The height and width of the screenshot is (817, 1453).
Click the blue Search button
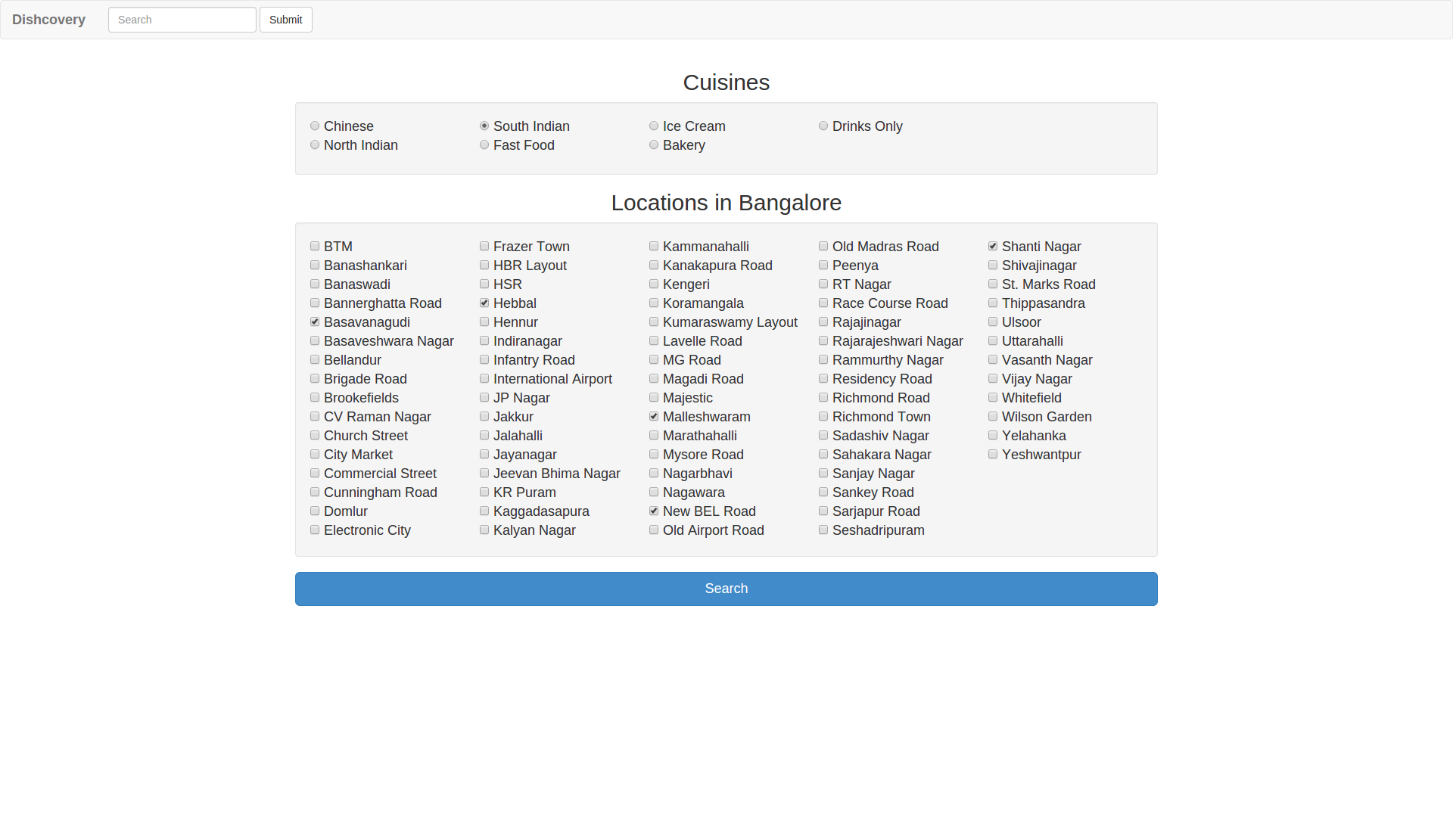726,589
